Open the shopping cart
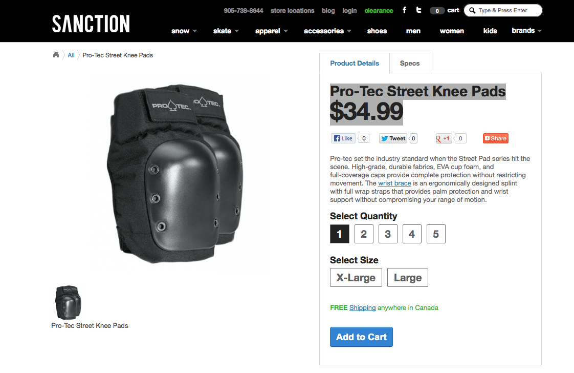 445,10
